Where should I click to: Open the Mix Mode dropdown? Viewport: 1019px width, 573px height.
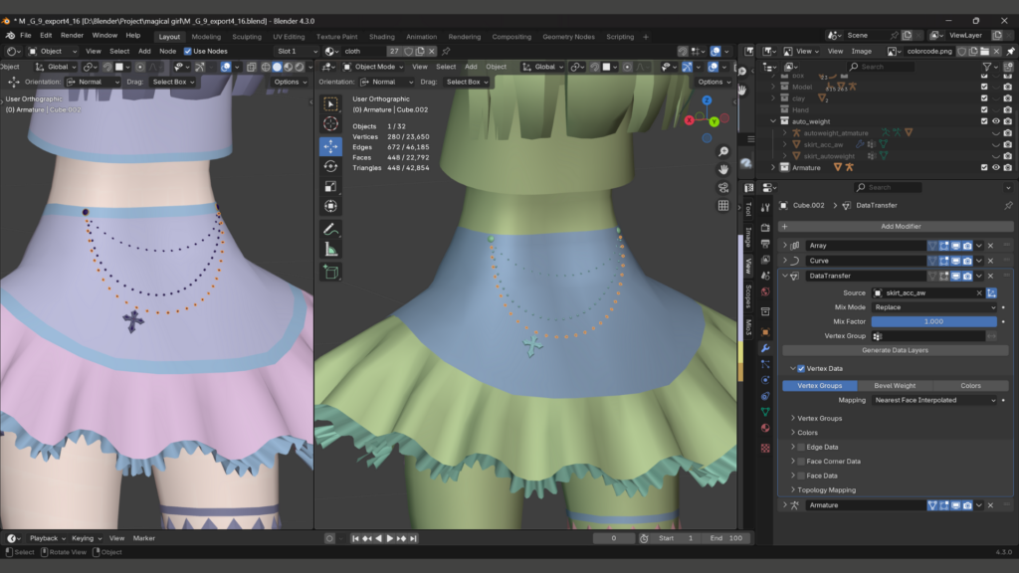(x=934, y=307)
